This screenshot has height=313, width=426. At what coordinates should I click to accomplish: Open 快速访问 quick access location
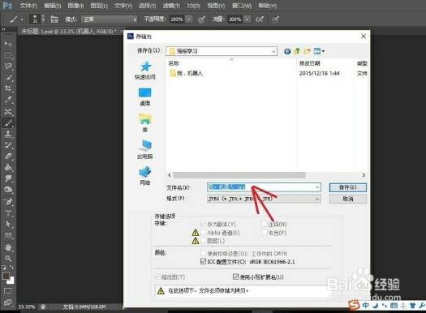[145, 71]
